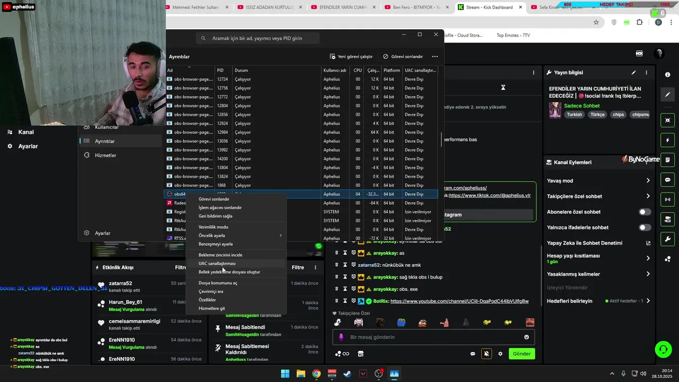Click Görevi sonlandır toolbar button
This screenshot has width=679, height=382.
click(x=403, y=56)
